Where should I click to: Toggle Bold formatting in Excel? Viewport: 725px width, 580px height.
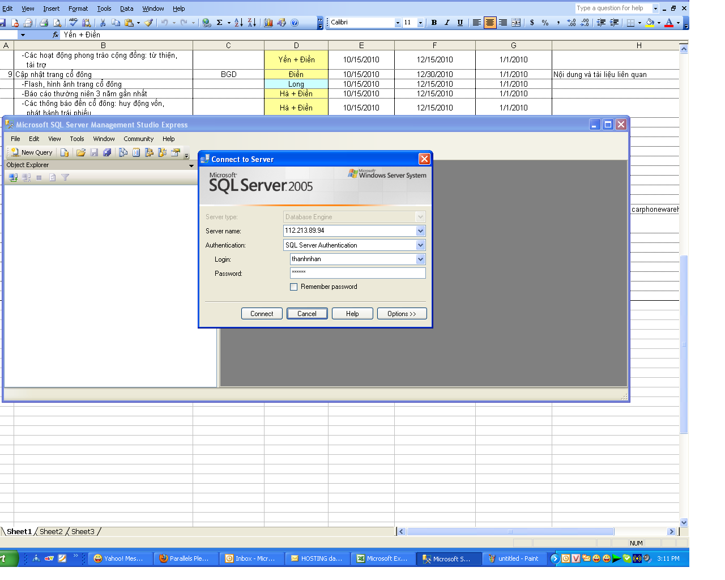434,23
